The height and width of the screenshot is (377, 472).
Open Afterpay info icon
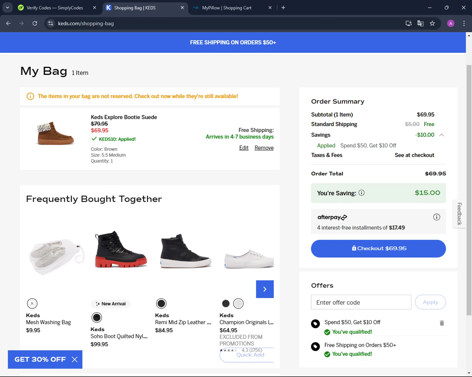pyautogui.click(x=436, y=217)
